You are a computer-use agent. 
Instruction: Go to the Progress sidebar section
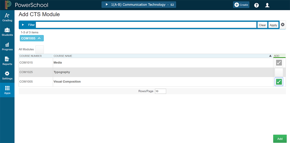[7, 47]
